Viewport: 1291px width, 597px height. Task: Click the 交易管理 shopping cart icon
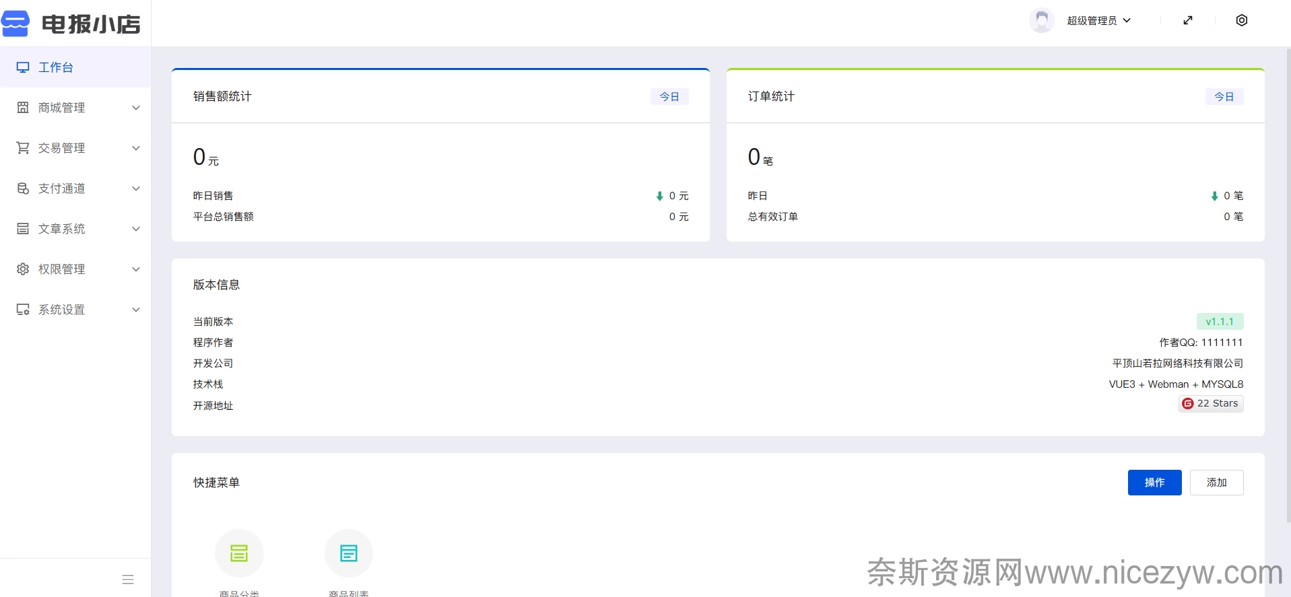(x=23, y=148)
